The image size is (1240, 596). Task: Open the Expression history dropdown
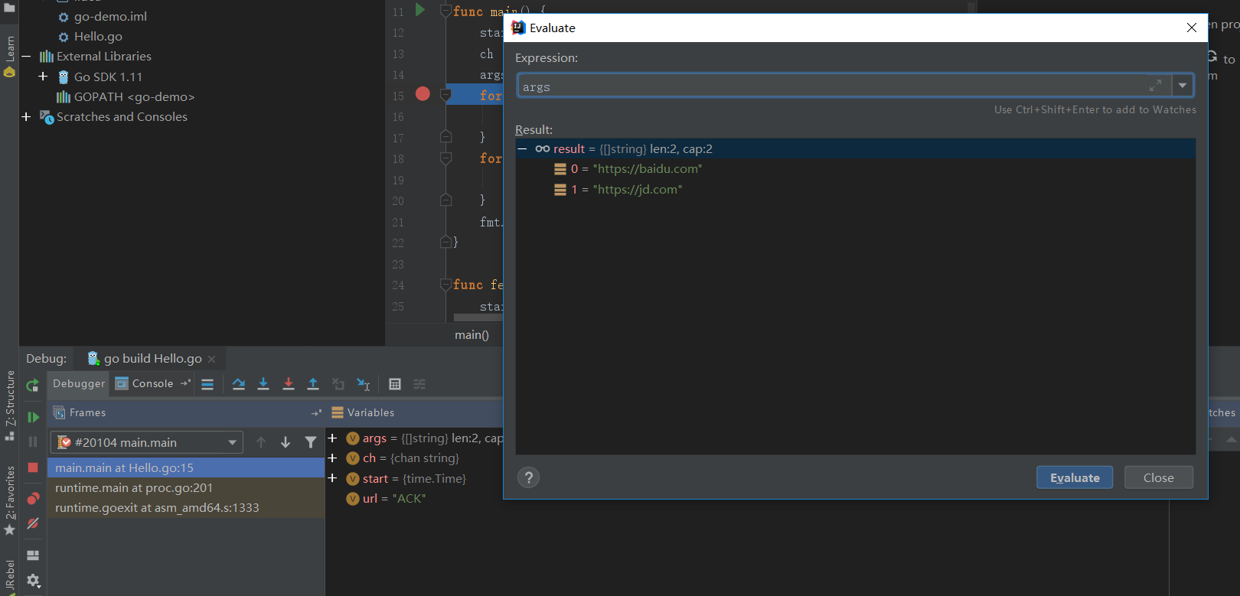[1183, 86]
